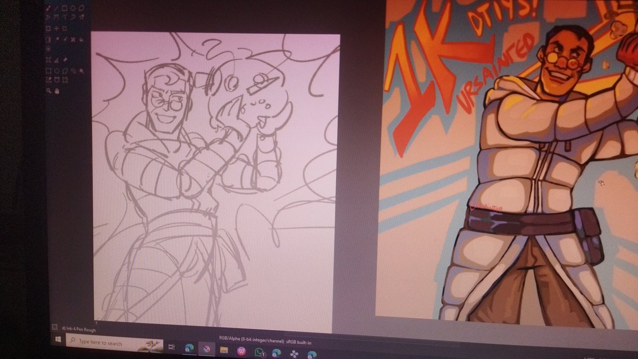This screenshot has width=638, height=359.
Task: Select the Smart Patch tool
Action: (73, 40)
